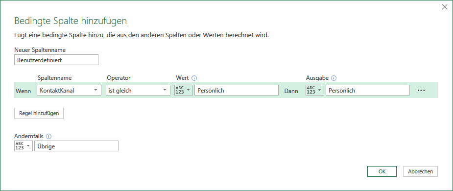Click the Andernfalls input field 'Übrige'

(76, 146)
